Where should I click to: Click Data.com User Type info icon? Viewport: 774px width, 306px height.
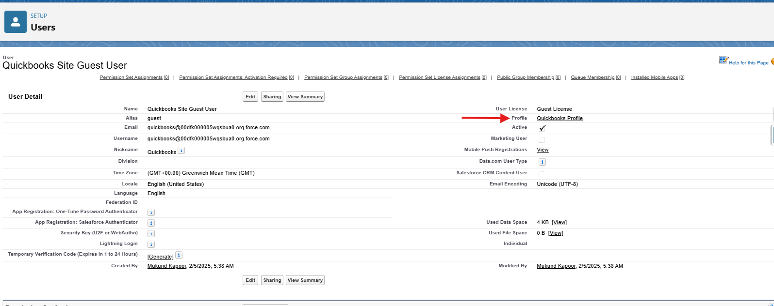542,162
